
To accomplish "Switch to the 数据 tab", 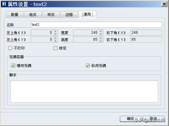I will coord(15,15).
